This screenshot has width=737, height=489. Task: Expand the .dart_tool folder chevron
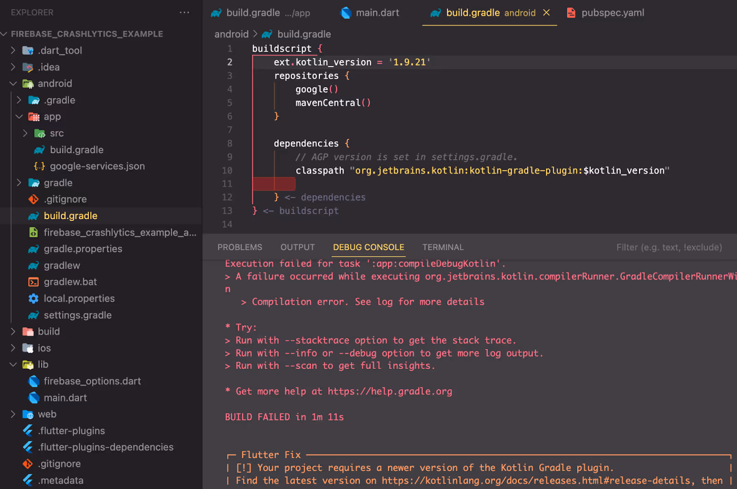point(13,50)
